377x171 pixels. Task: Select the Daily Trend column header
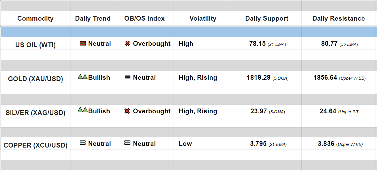pos(93,18)
